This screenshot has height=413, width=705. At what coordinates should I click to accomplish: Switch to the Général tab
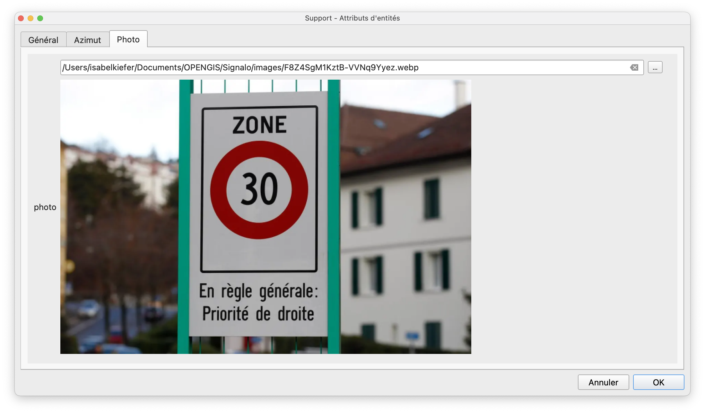(43, 40)
